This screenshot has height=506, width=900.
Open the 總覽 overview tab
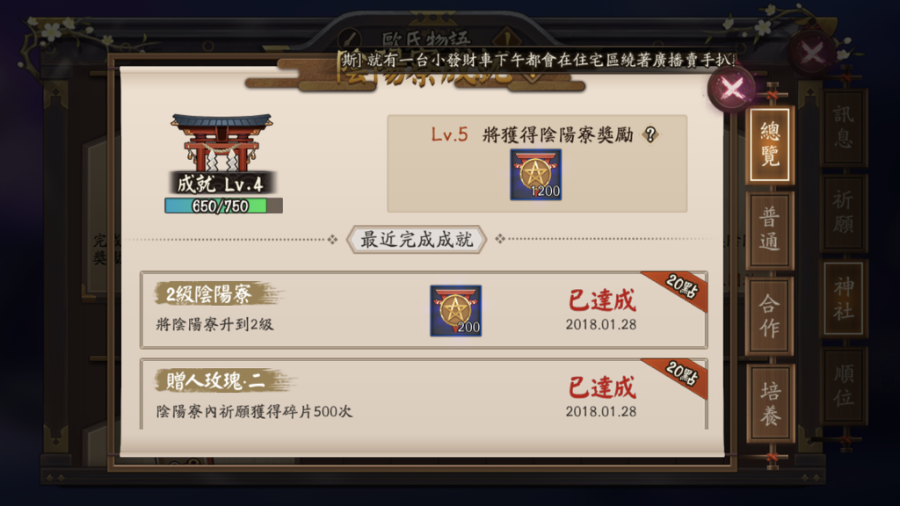(x=770, y=145)
